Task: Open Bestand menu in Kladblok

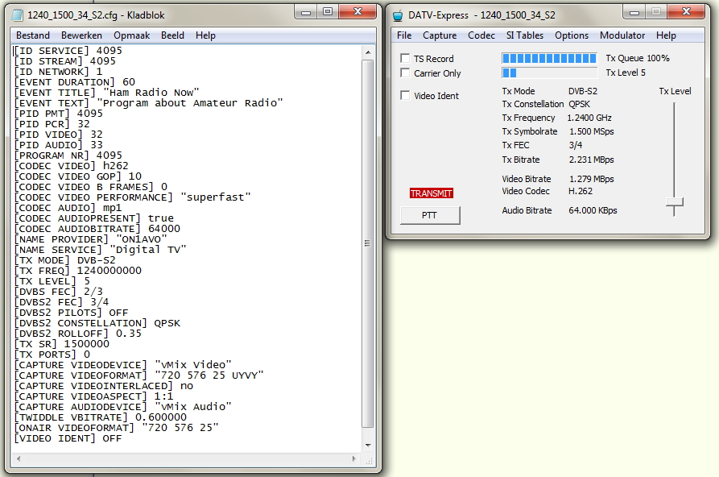Action: tap(32, 35)
